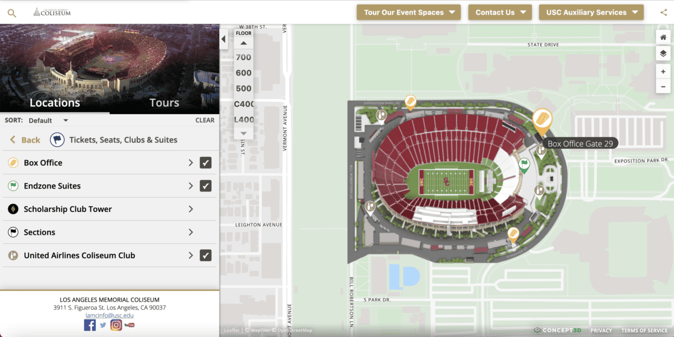Disable the Endzone Suites checkbox
The width and height of the screenshot is (674, 337).
[206, 185]
